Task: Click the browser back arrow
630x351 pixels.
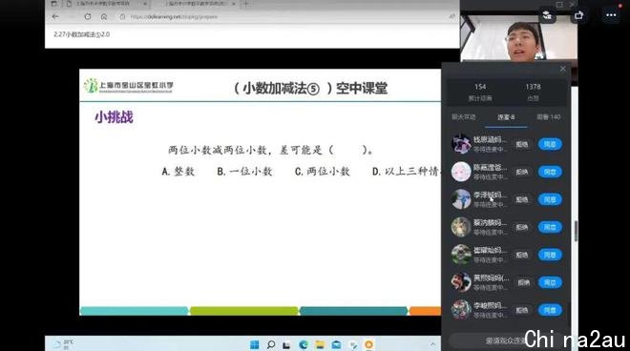Action: 55,16
